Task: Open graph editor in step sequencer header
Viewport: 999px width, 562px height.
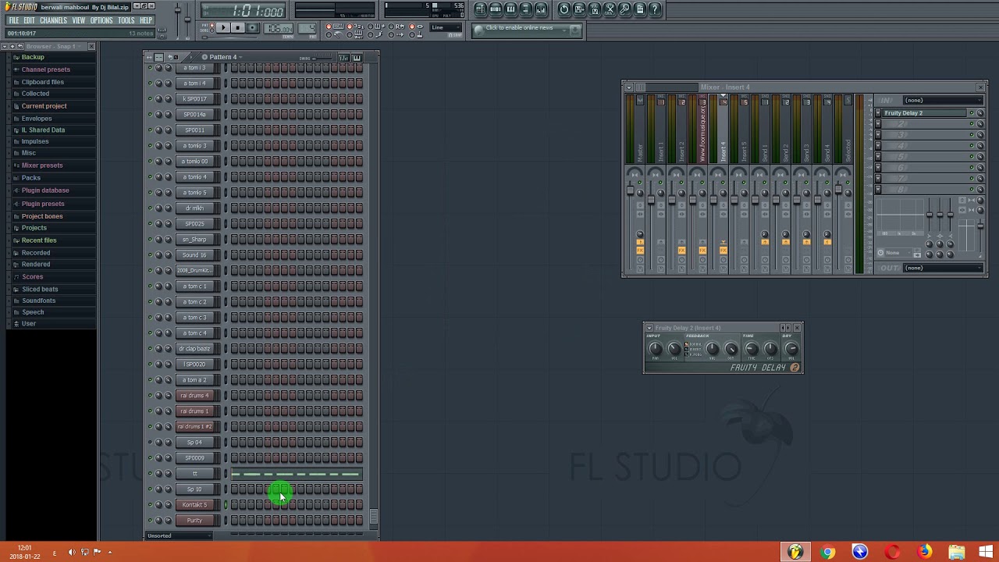Action: [343, 58]
